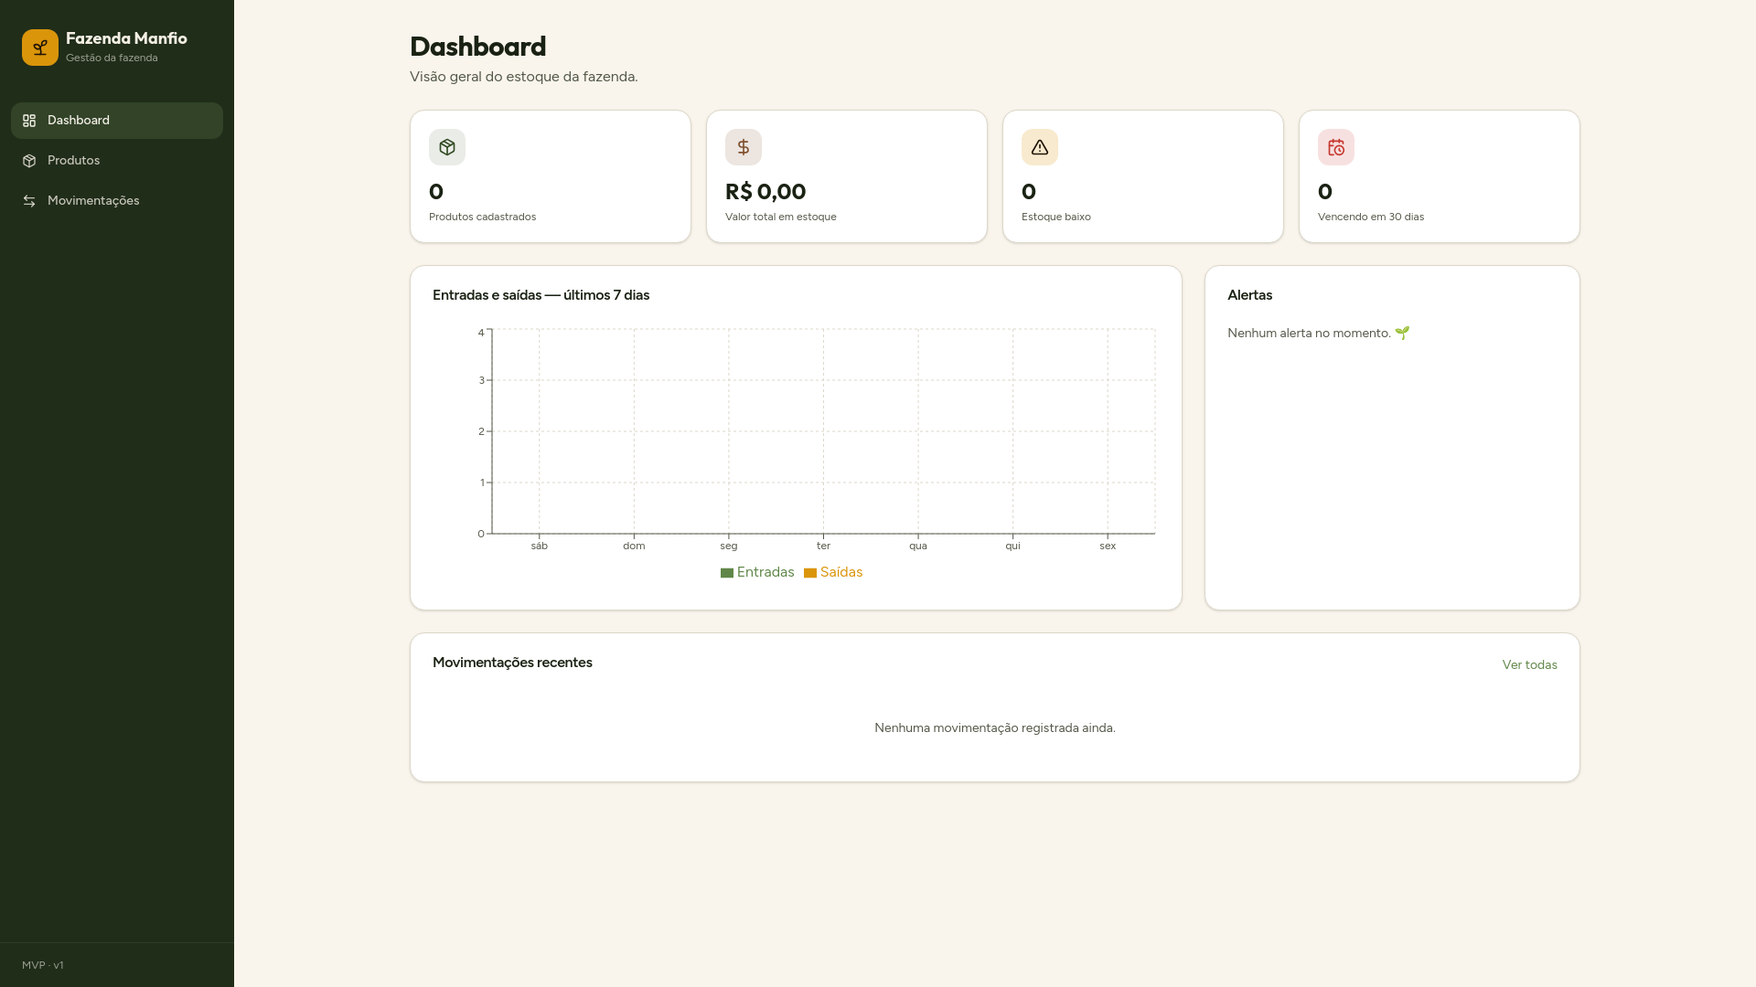This screenshot has width=1756, height=987.
Task: Open the Dashboard menu item
Action: tap(117, 121)
